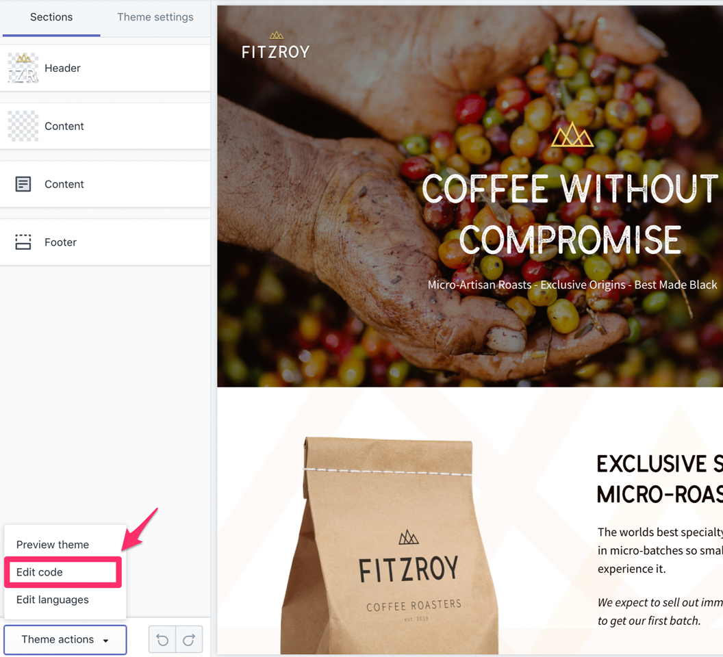Click the Coffee Without Compromise headline
723x657 pixels.
click(x=570, y=214)
